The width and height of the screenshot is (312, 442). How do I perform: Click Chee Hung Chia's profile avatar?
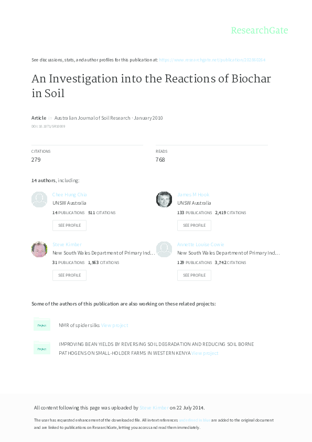point(39,199)
